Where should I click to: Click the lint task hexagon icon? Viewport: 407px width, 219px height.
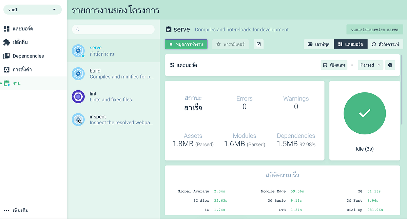point(78,97)
